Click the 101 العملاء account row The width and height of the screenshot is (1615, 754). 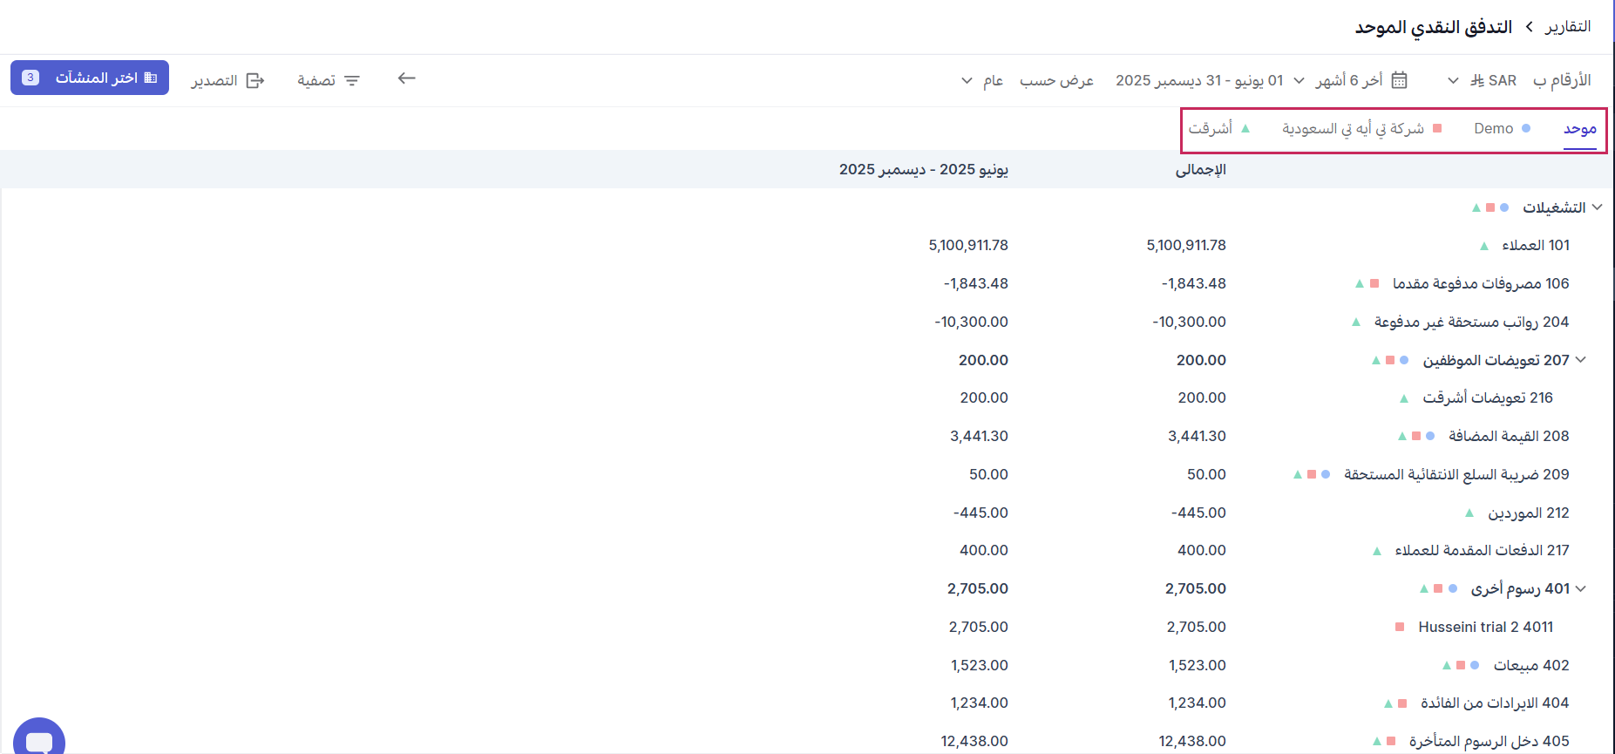point(1536,246)
